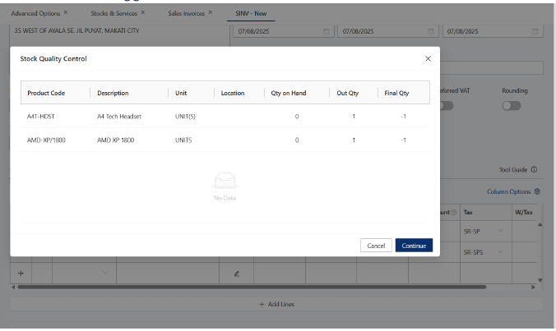Switch to Advanced Options tab
Viewport: 556px width, 331px height.
point(35,13)
